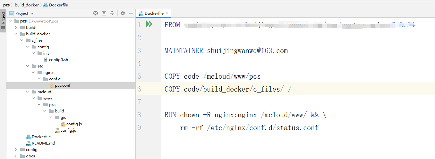Open Project panel settings gear
Screen dimensions: 435x159
pyautogui.click(x=123, y=13)
